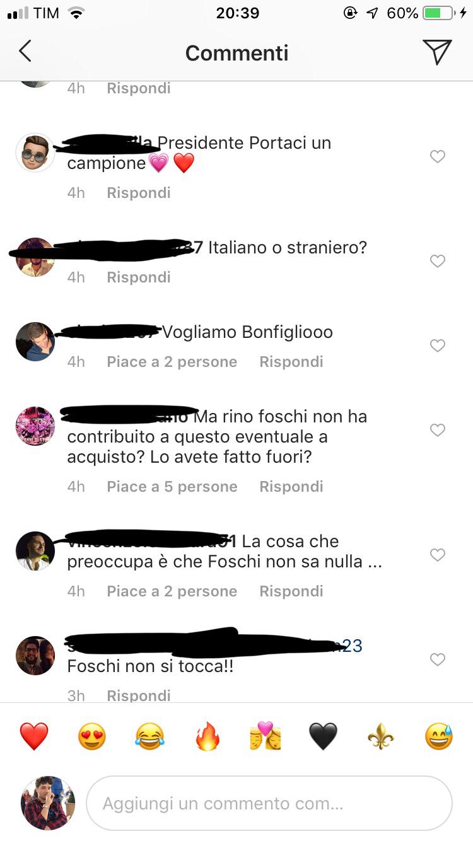Insert the sweat-smile emoji reaction
The image size is (473, 841).
point(439,736)
